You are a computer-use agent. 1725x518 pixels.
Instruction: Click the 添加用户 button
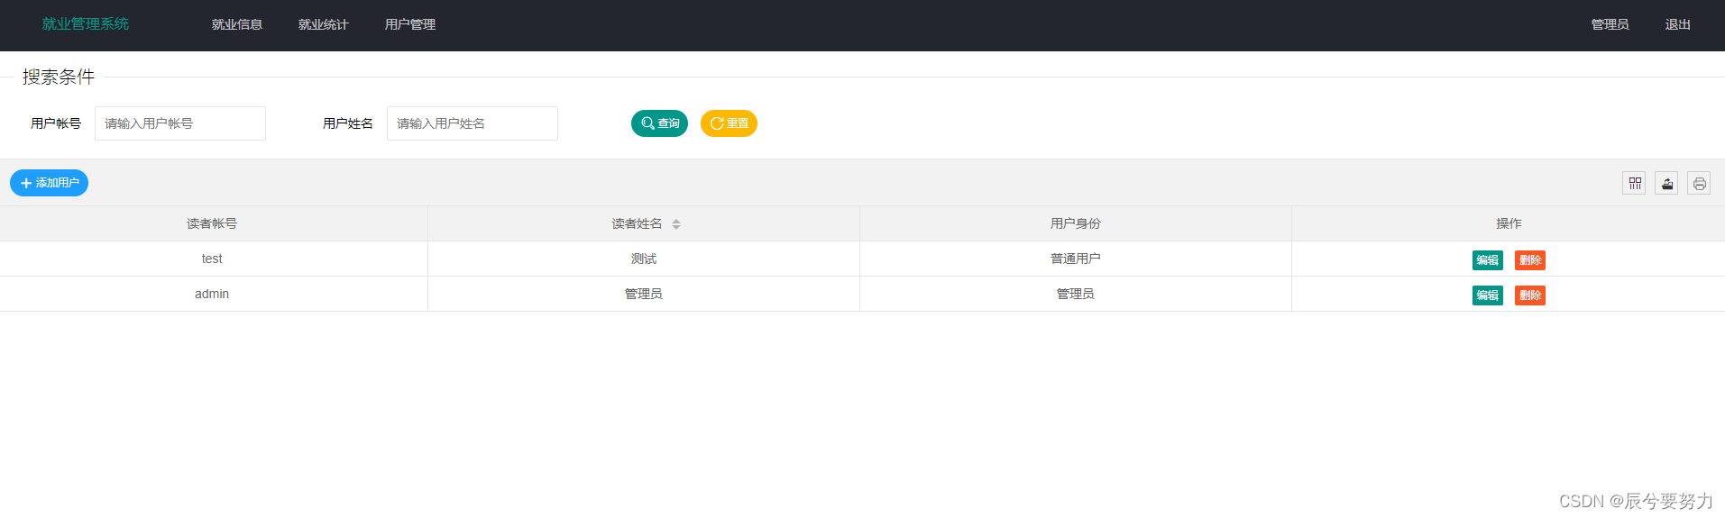49,183
